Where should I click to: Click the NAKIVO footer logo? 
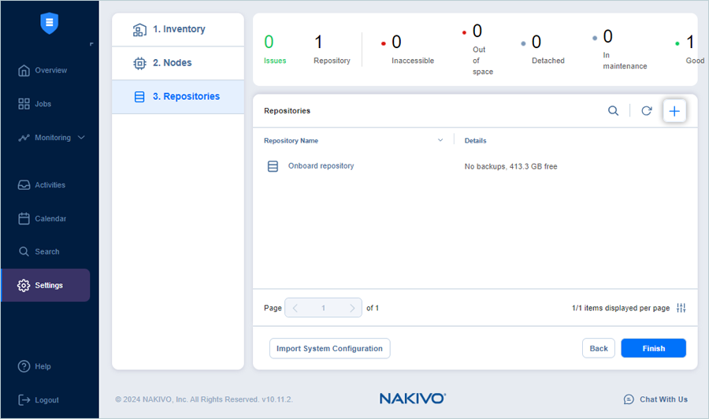tap(412, 399)
